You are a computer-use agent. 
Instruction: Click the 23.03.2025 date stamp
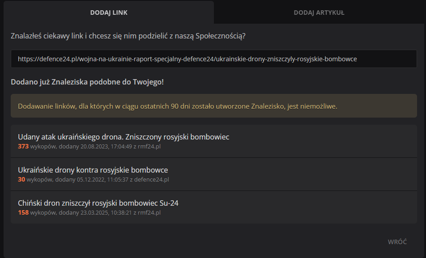[x=95, y=212]
